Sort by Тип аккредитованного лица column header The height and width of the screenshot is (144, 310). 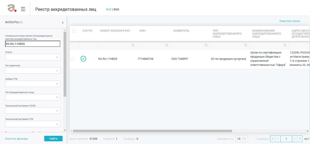coord(227,33)
